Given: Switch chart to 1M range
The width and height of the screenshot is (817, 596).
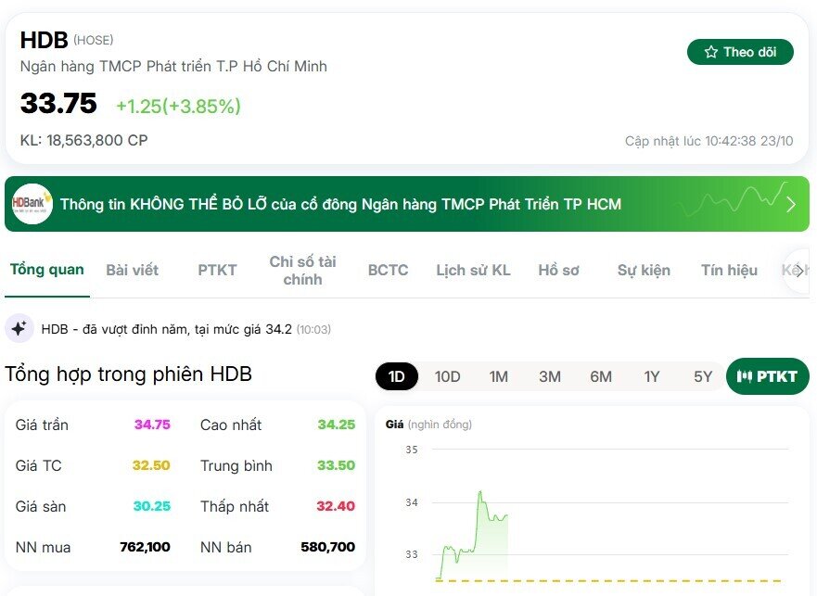Looking at the screenshot, I should (499, 376).
